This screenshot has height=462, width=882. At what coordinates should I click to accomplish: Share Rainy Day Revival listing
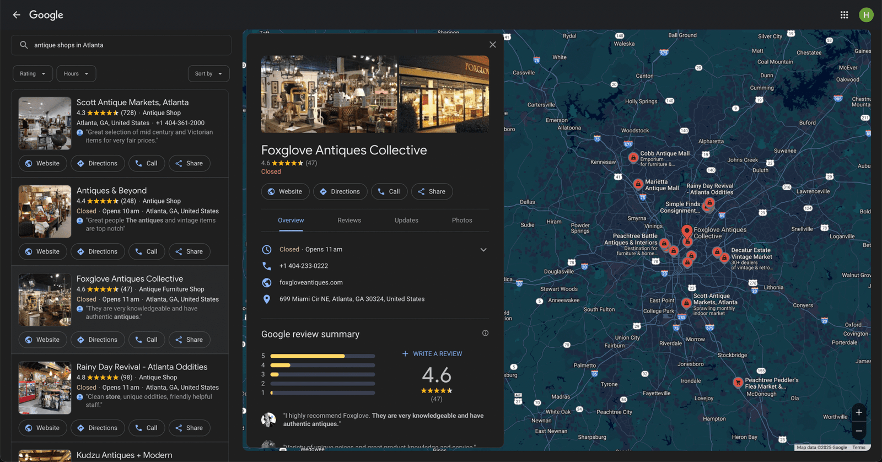click(x=189, y=428)
